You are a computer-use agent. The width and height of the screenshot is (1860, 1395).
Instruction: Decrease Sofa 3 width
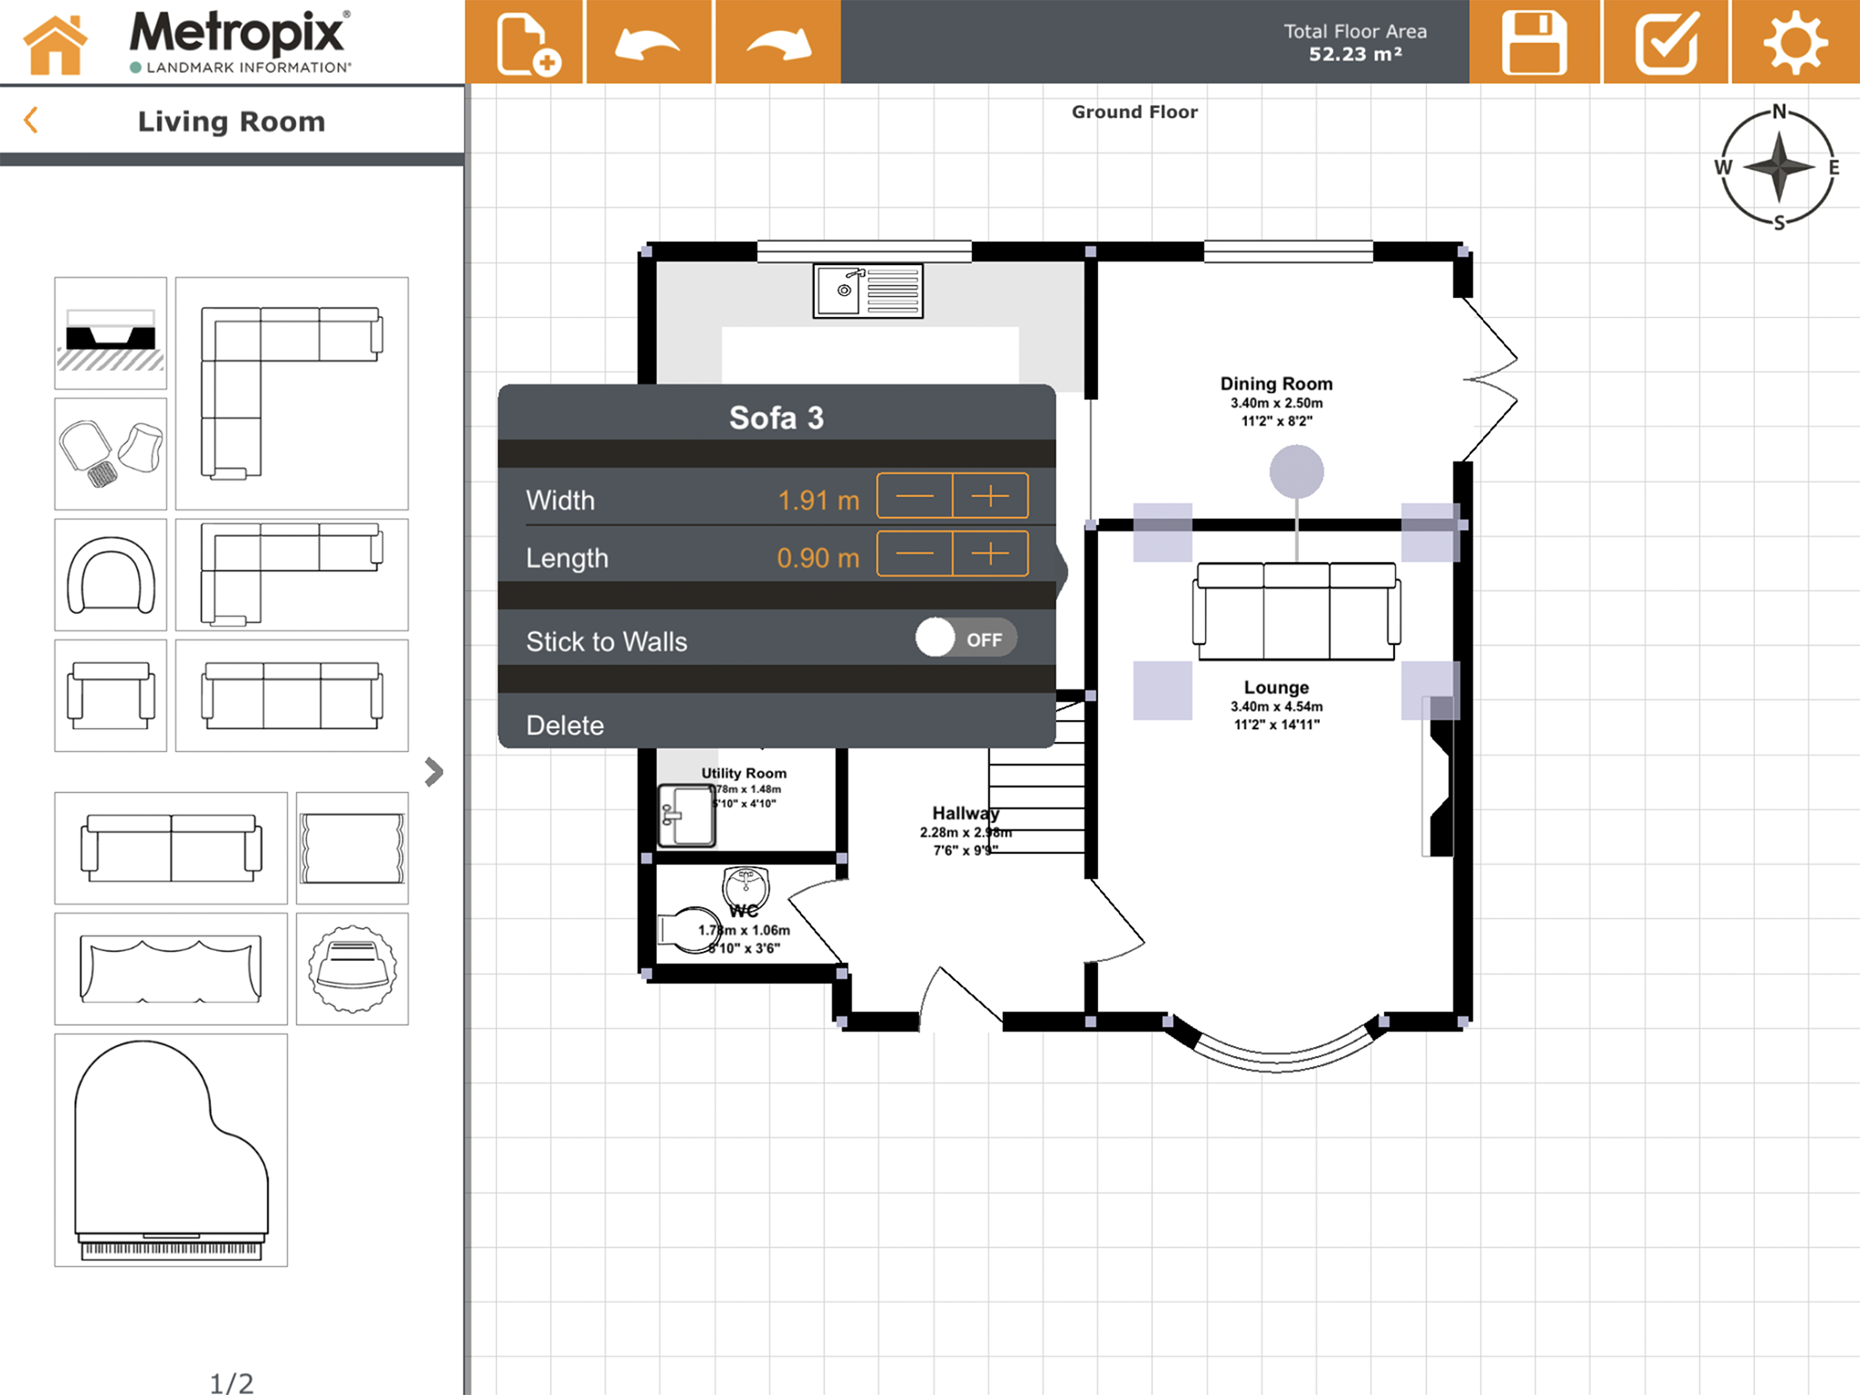click(x=915, y=496)
